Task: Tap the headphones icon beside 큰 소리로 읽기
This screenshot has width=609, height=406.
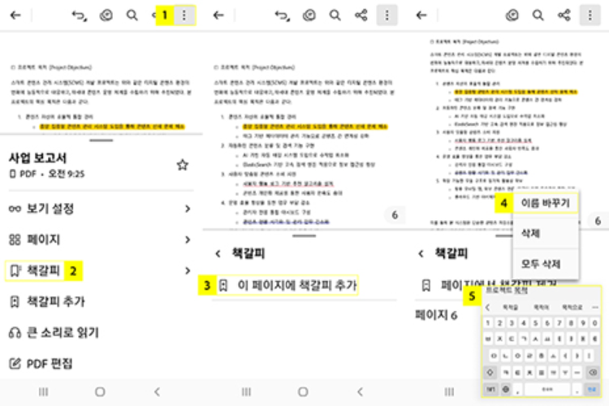Action: pos(15,333)
